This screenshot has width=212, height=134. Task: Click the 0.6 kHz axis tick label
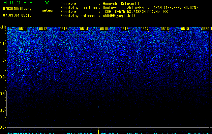3,127
